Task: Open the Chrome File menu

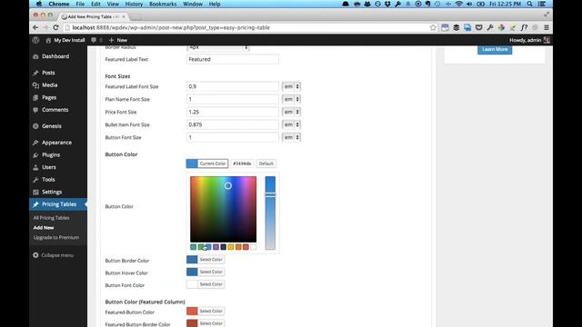Action: (x=80, y=4)
